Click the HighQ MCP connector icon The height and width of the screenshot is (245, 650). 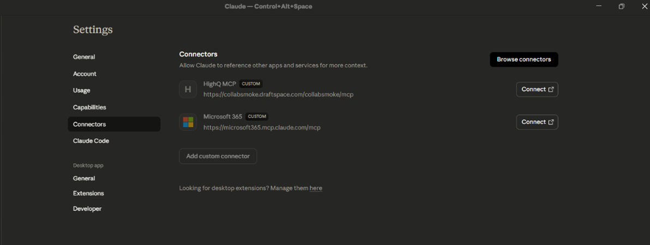click(188, 89)
